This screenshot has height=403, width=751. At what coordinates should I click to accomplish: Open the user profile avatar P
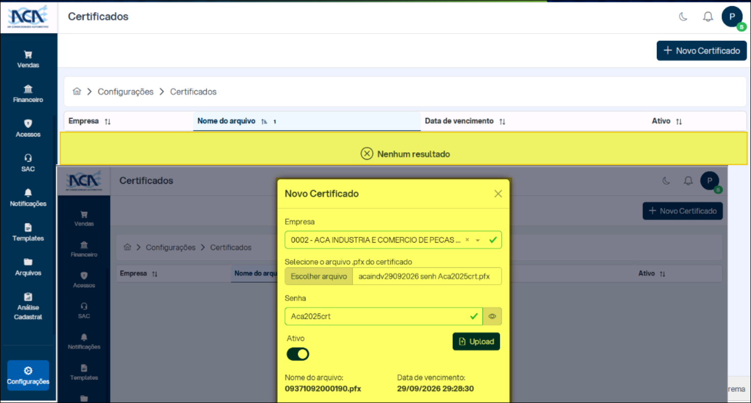(x=732, y=17)
